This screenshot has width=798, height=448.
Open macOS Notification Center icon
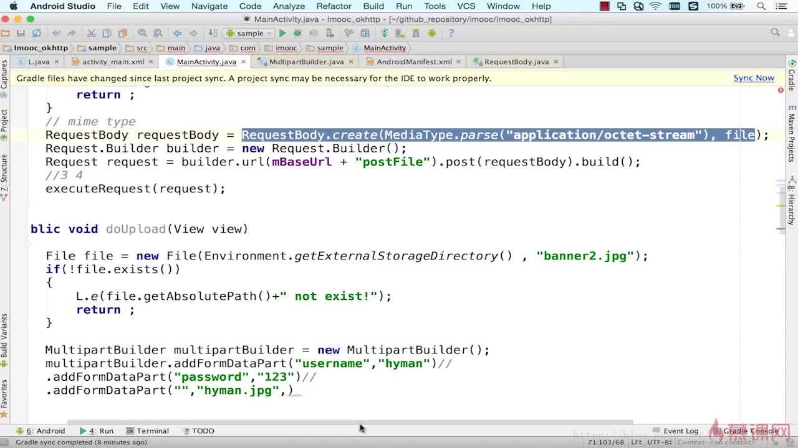[782, 6]
